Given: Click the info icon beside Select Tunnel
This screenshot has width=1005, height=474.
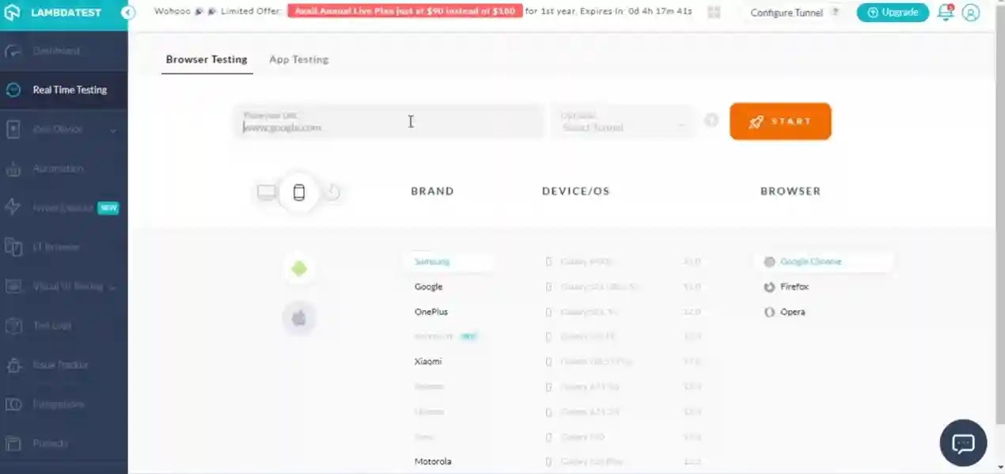Looking at the screenshot, I should point(711,120).
